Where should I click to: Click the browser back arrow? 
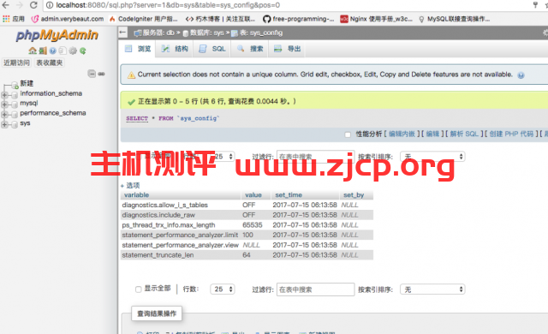pos(6,5)
